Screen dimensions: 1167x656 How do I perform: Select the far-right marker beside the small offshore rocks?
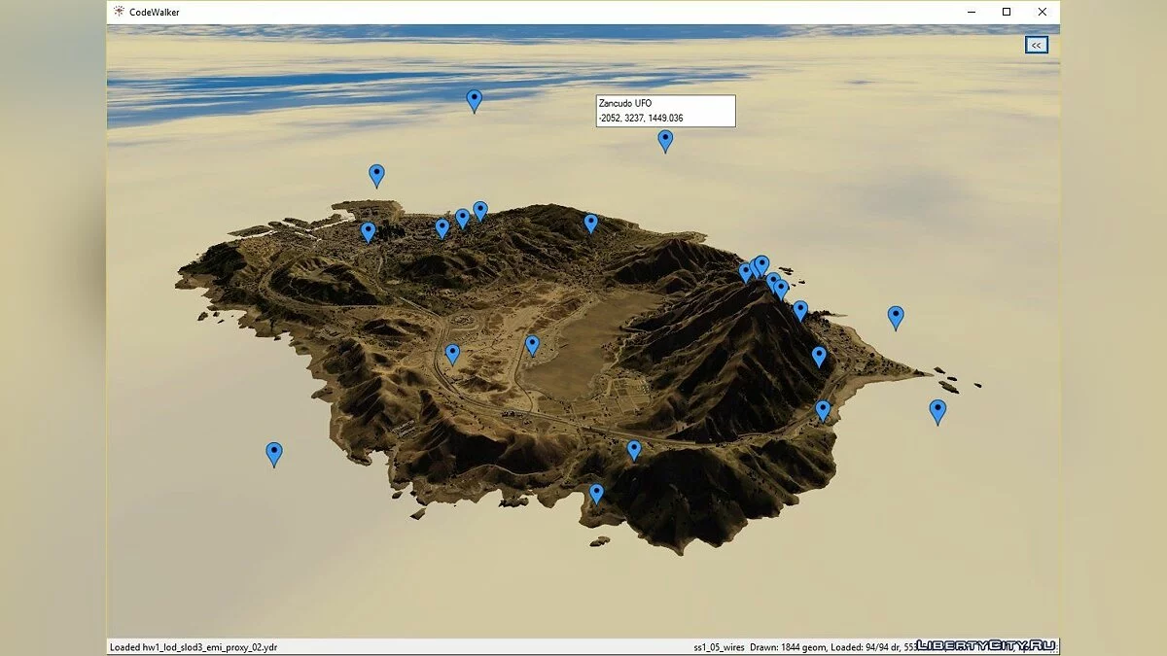[937, 410]
